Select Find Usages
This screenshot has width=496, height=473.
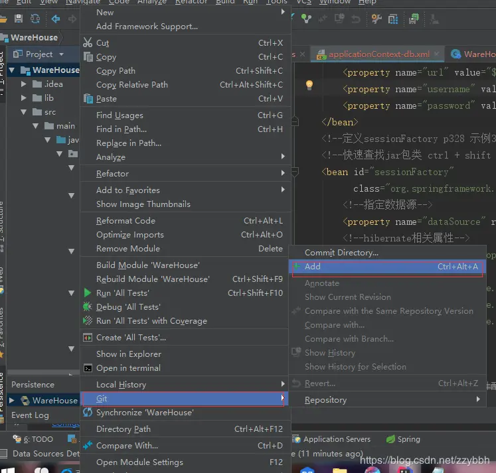[186, 115]
